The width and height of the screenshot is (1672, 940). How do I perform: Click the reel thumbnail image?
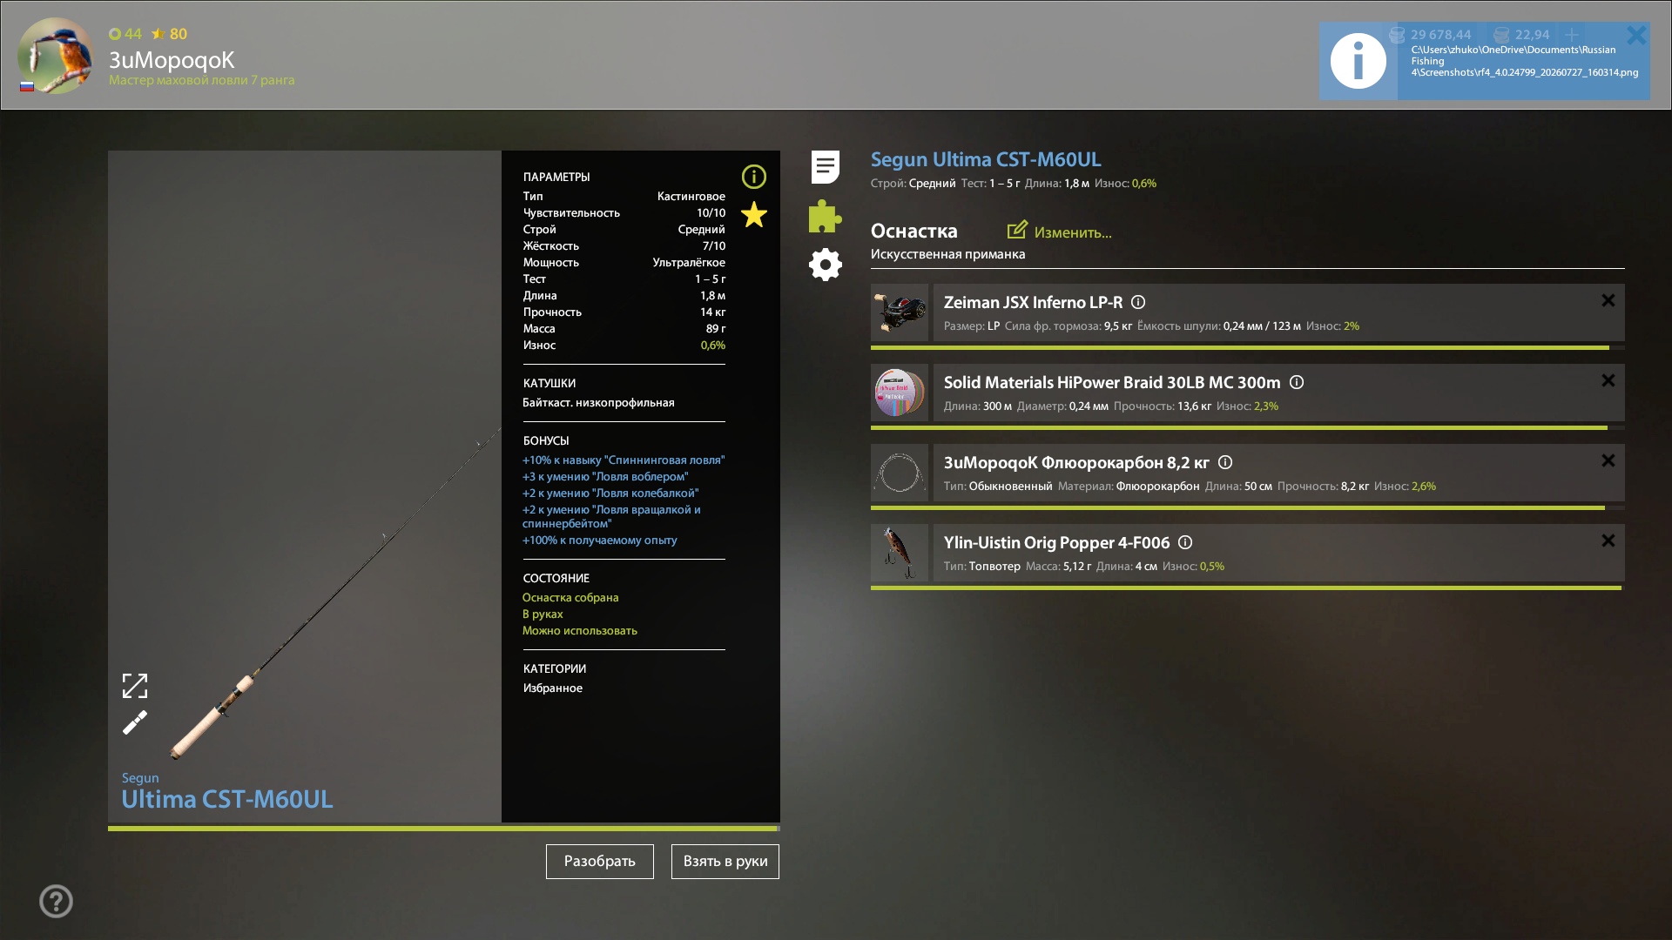tap(900, 312)
